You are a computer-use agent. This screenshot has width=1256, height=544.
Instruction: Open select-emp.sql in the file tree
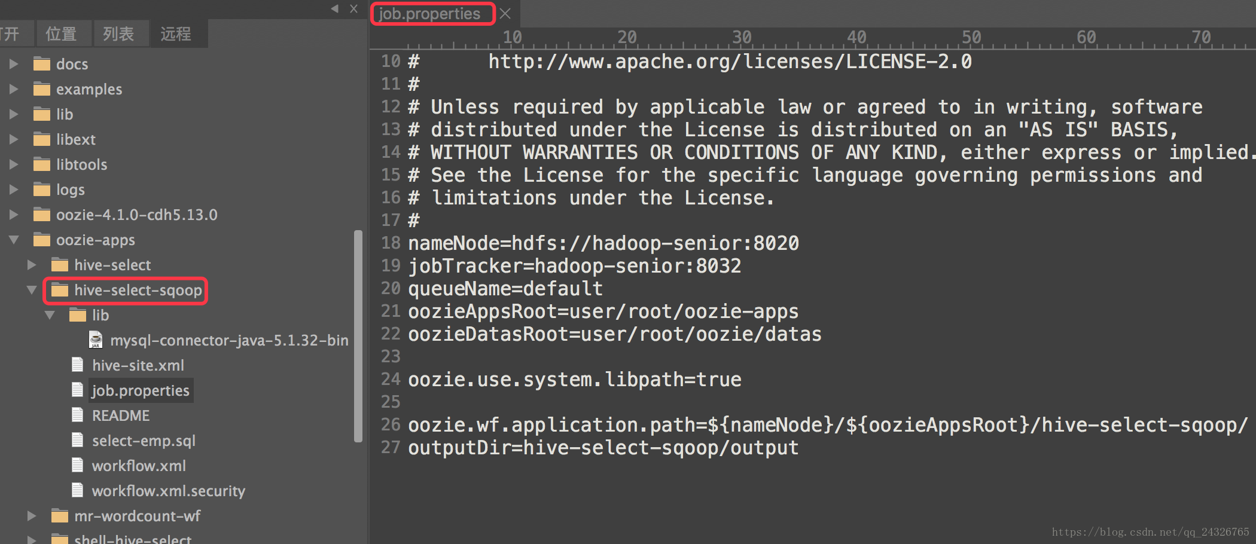[x=144, y=441]
